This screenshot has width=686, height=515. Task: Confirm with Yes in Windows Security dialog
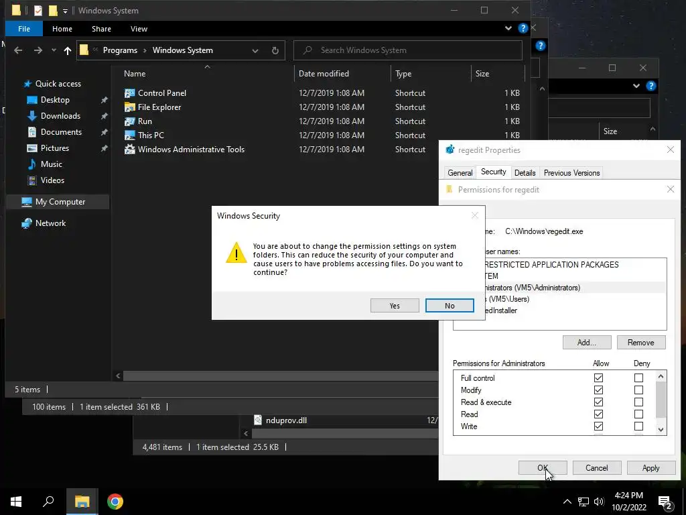pyautogui.click(x=395, y=306)
